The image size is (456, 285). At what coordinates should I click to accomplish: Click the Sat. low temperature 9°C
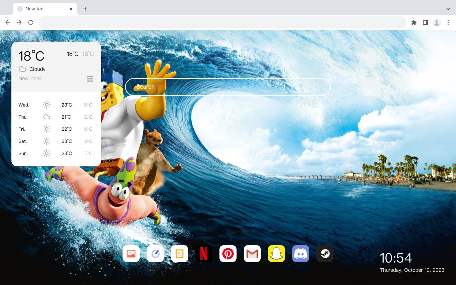tap(89, 141)
